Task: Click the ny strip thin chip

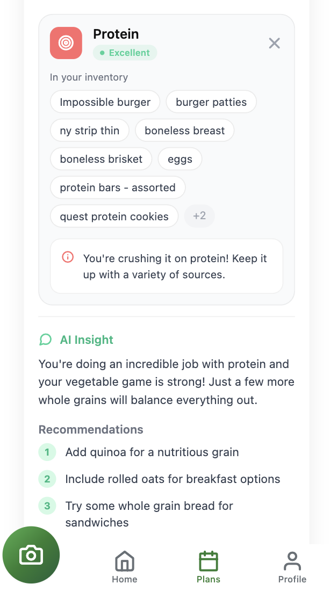Action: click(x=89, y=130)
